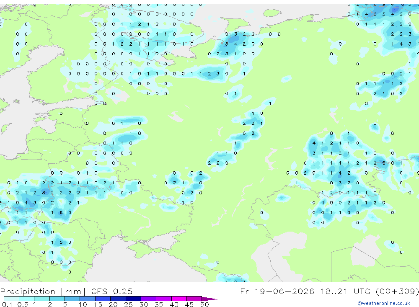419x307 pixels.
Task: Click the legend label '40'
Action: coord(174,304)
